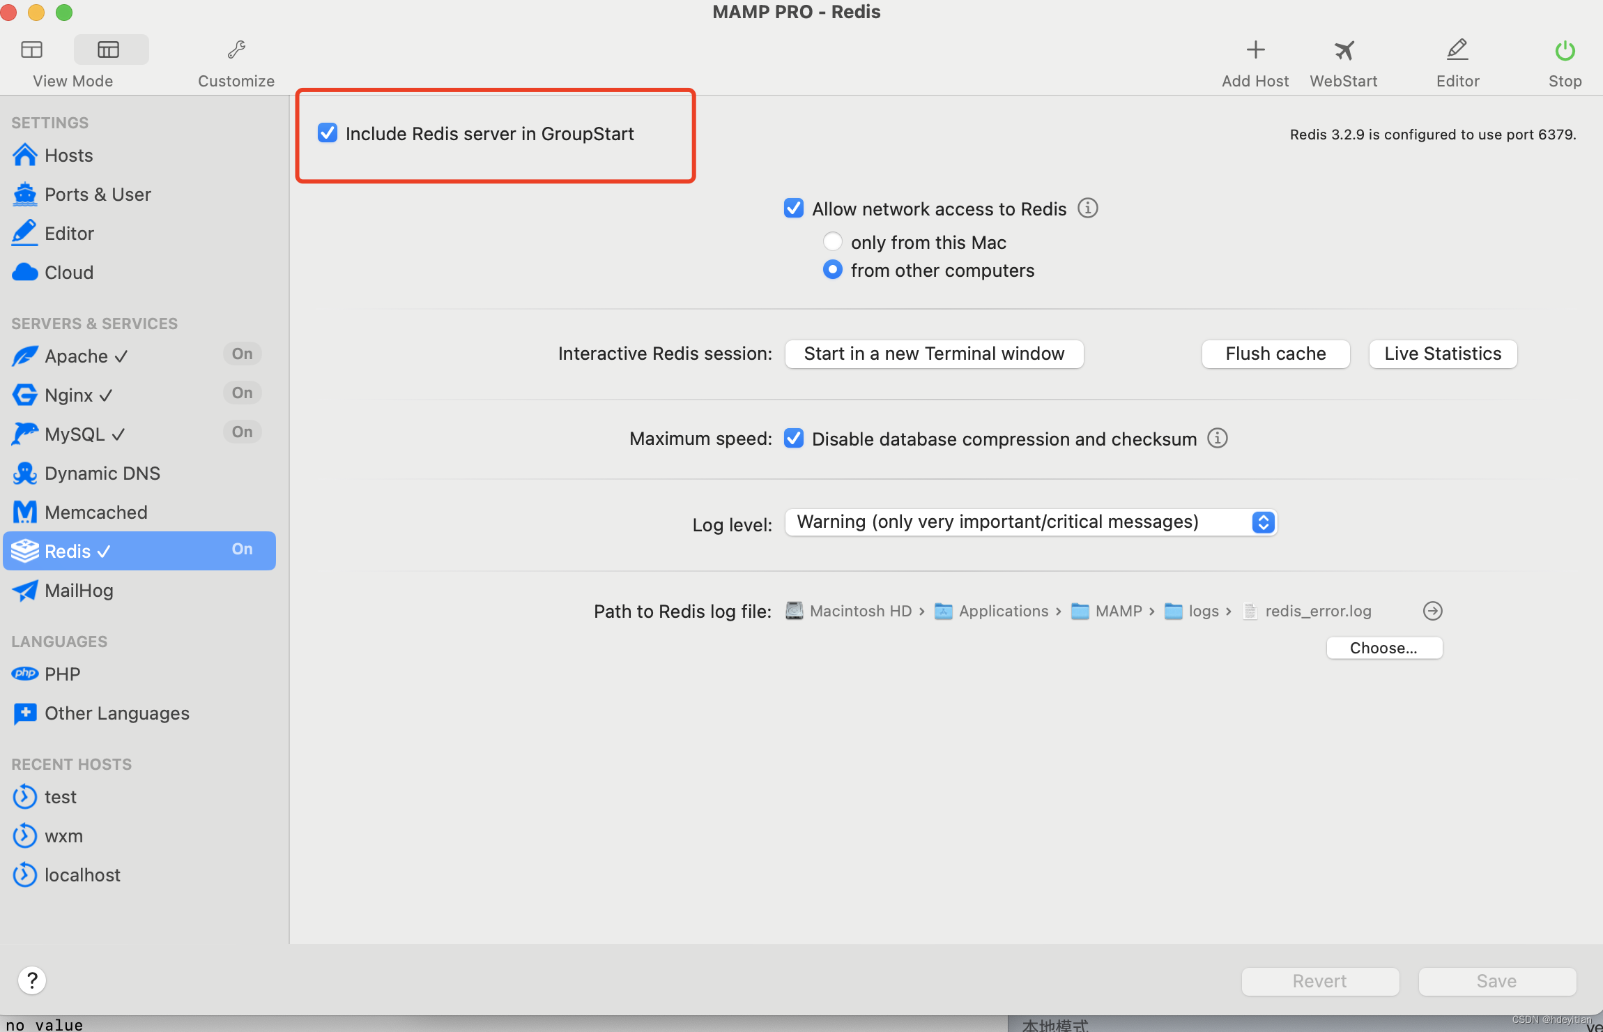Open the Log level dropdown

(1030, 522)
